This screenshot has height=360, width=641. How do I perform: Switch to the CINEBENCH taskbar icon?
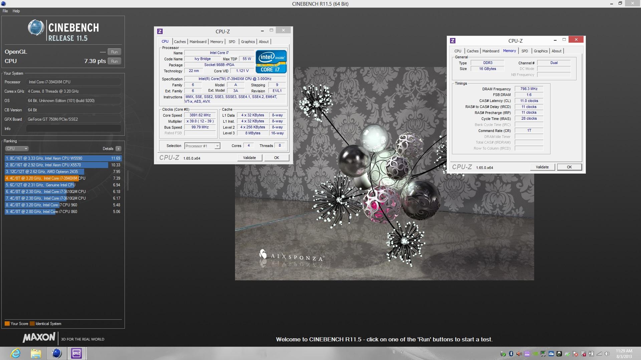(56, 353)
